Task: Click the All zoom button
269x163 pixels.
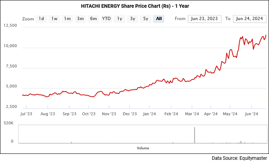Action: tap(159, 19)
